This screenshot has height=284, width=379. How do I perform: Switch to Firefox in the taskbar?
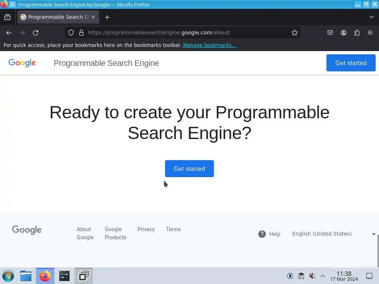pyautogui.click(x=45, y=276)
